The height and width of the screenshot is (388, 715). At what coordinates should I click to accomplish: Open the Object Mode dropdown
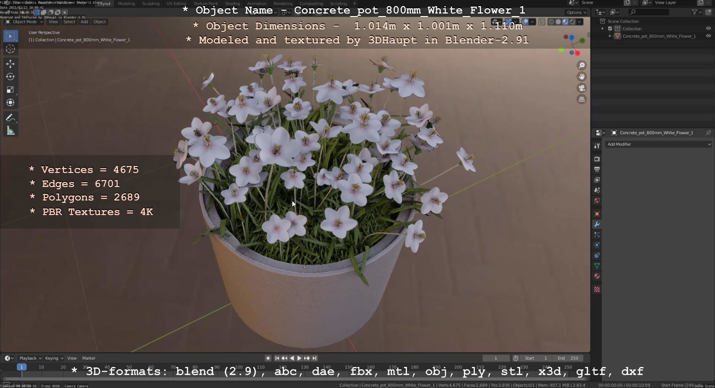tap(24, 22)
